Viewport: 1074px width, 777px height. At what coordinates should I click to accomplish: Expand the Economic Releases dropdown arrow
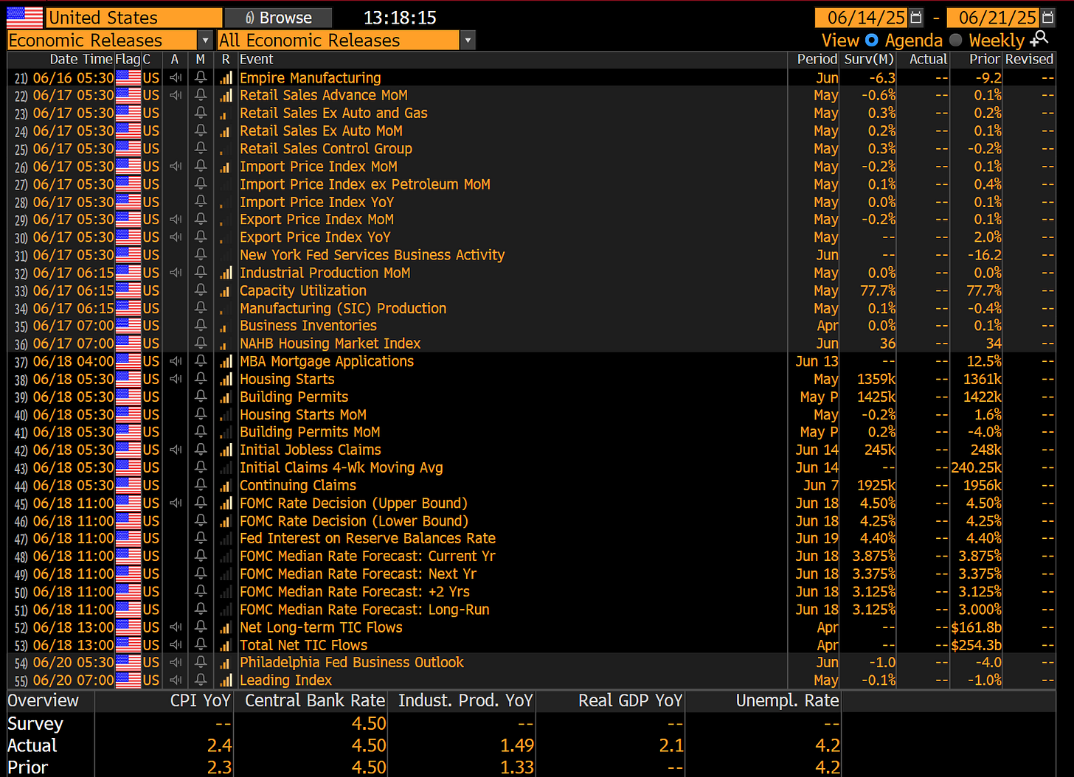[205, 41]
